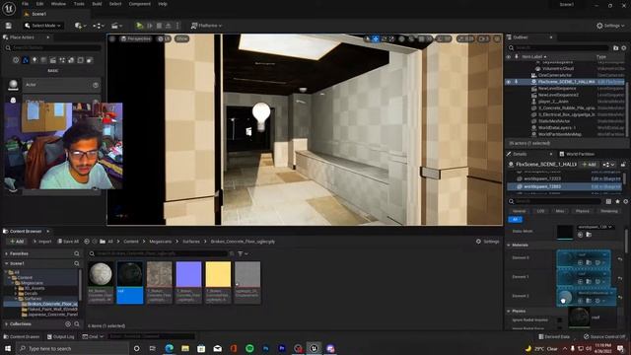Open the Window menu

58,4
